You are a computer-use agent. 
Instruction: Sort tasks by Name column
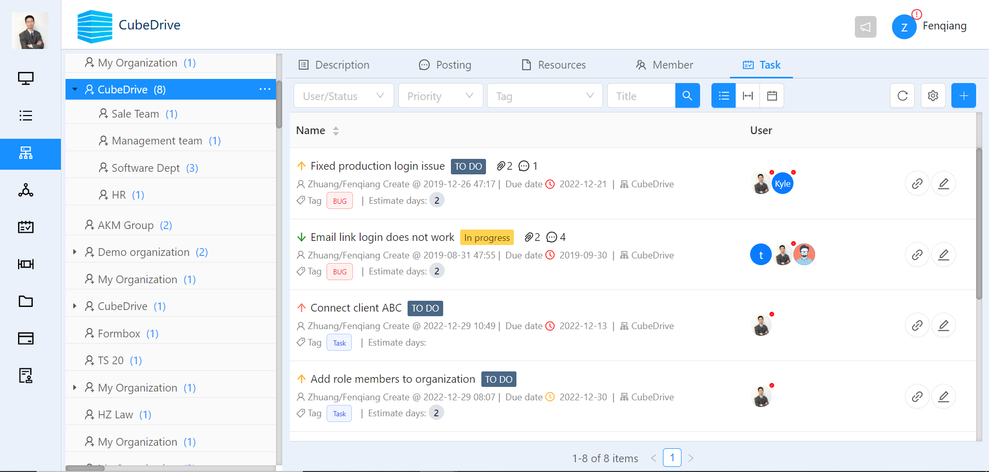pyautogui.click(x=335, y=131)
